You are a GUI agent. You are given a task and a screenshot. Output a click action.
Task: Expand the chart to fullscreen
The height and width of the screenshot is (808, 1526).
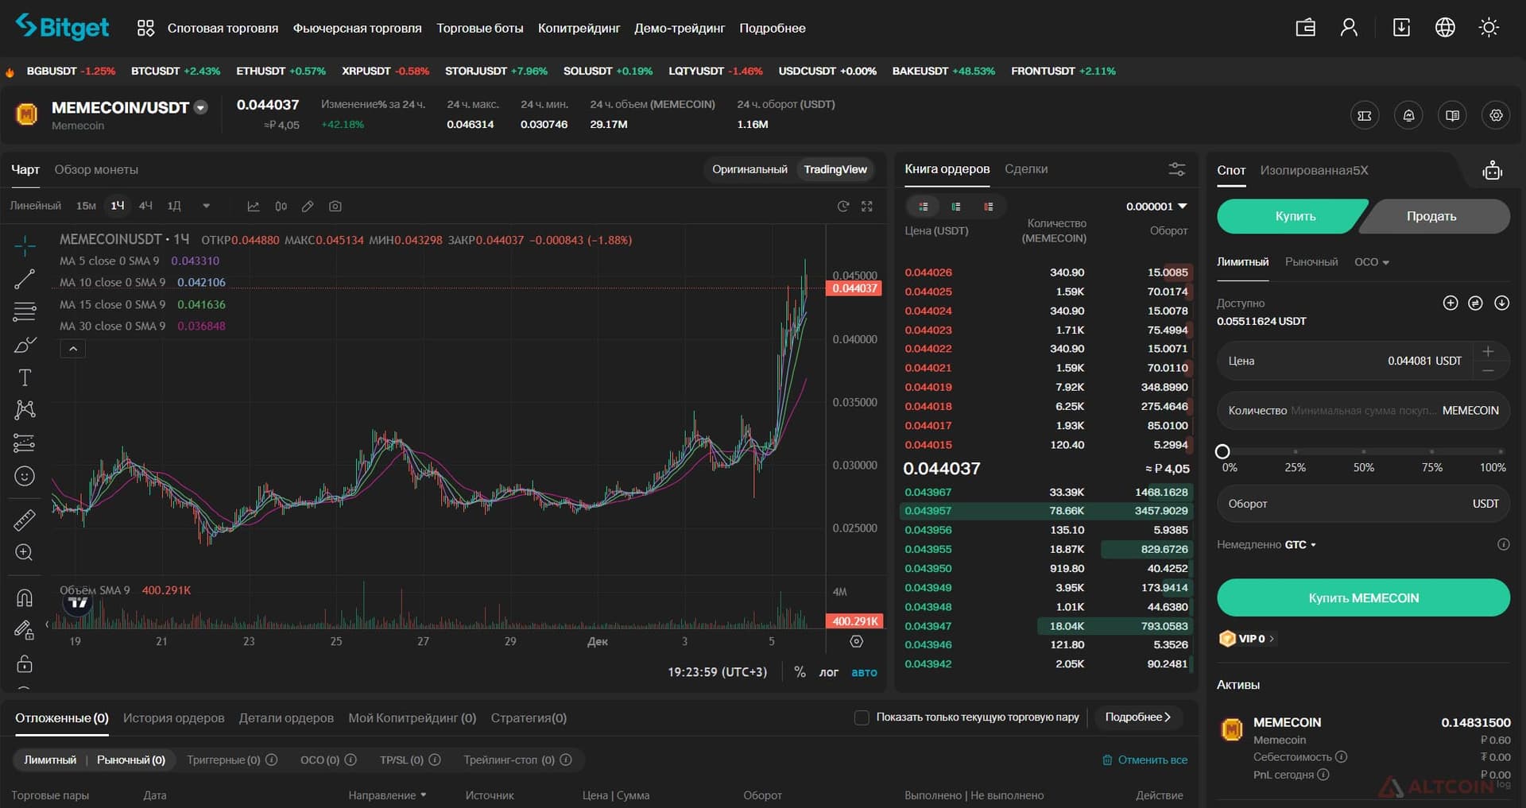[x=867, y=207]
